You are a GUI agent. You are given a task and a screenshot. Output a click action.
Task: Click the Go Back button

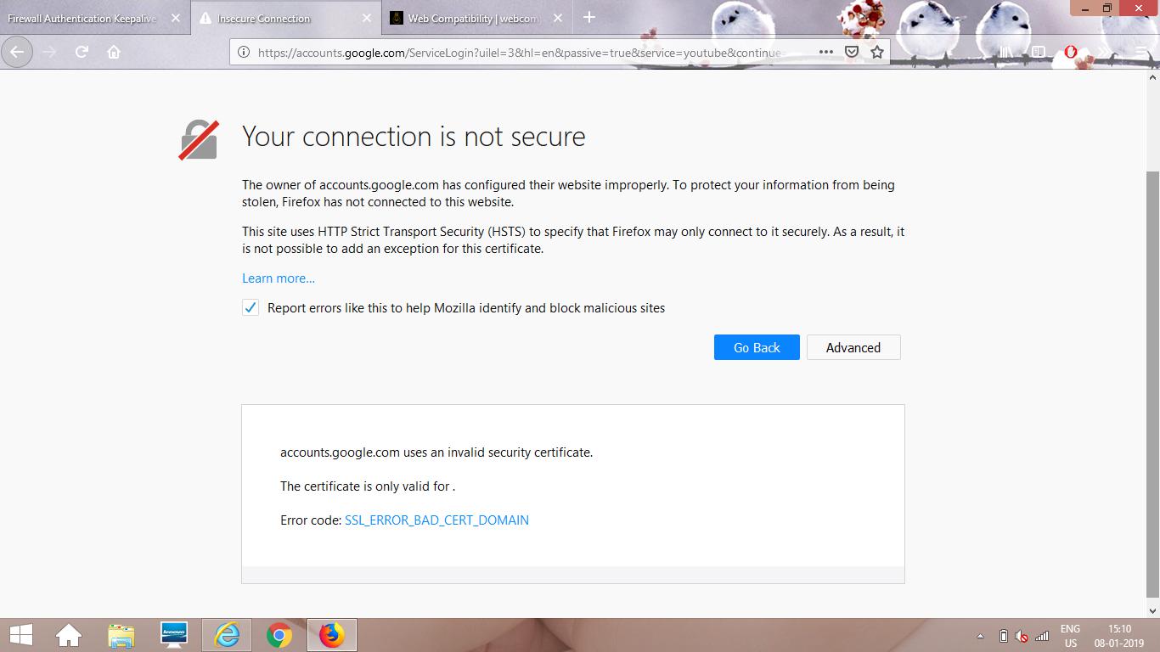756,347
